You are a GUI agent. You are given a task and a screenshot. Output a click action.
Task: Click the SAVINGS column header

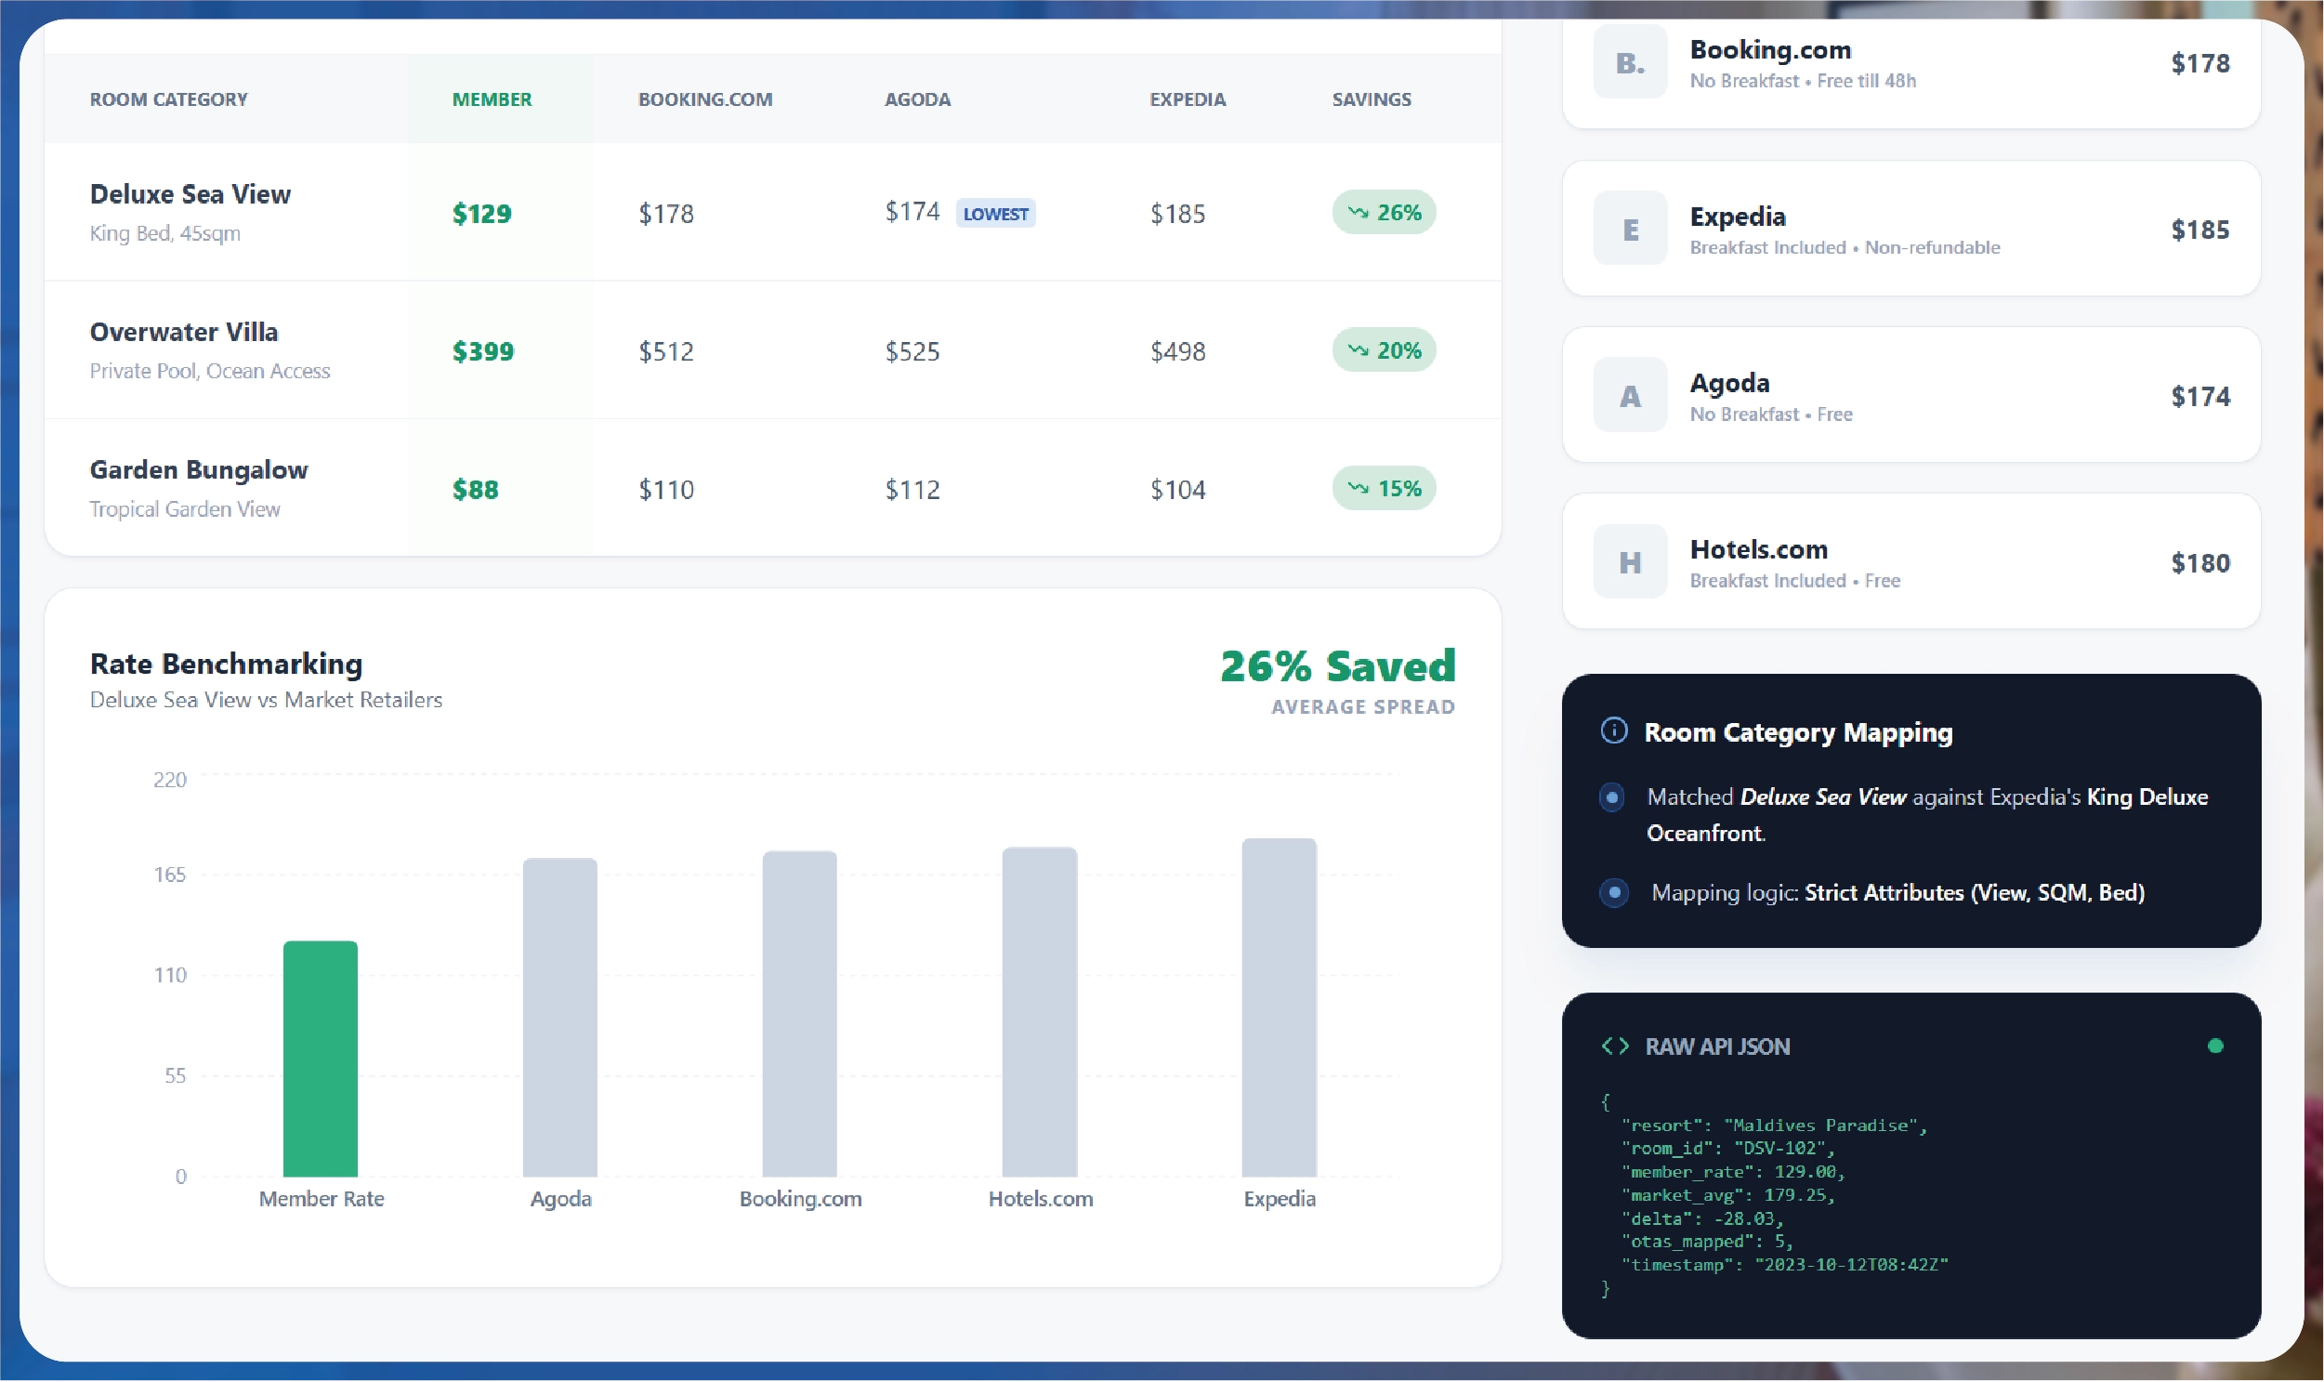click(x=1372, y=99)
